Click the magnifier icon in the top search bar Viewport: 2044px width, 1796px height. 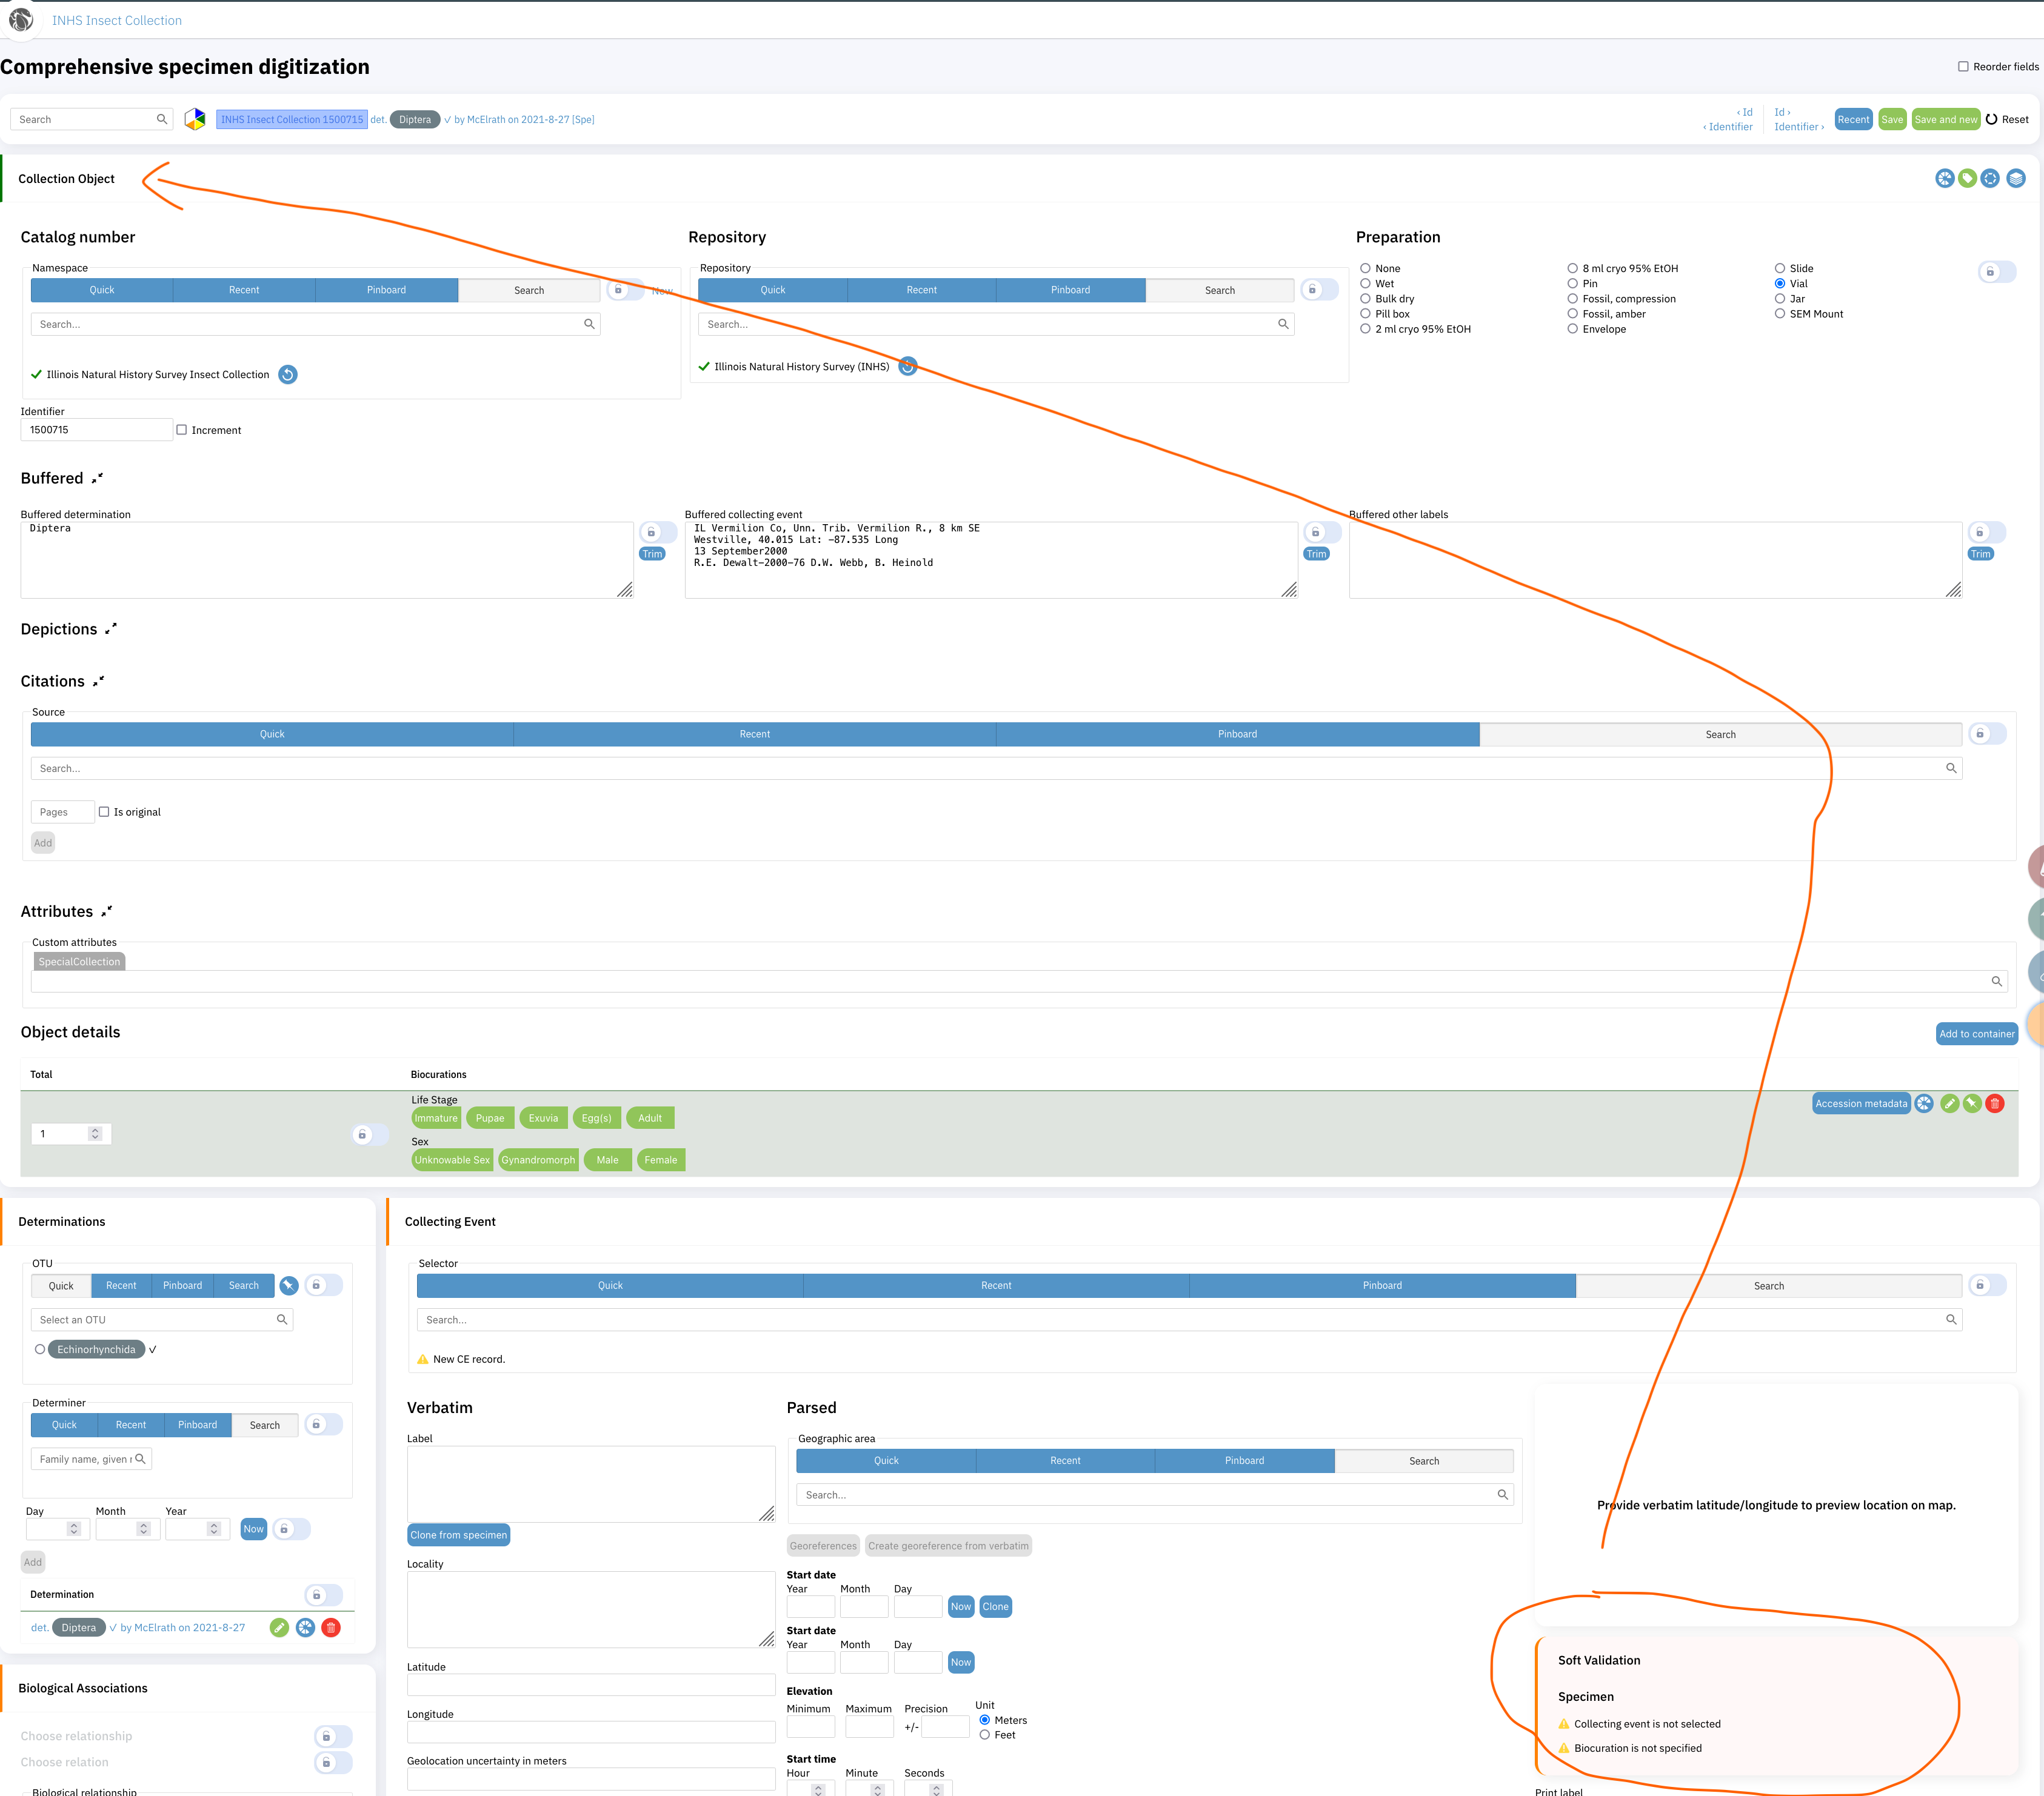coord(161,119)
